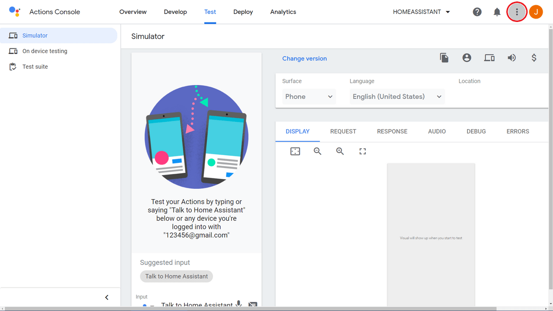Zoom out the display preview
This screenshot has height=311, width=553.
(x=318, y=151)
